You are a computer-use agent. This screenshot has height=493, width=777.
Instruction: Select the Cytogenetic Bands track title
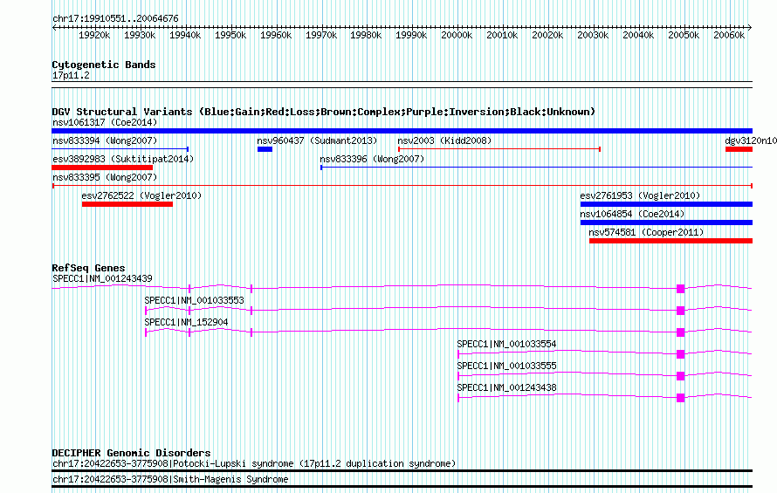click(104, 65)
